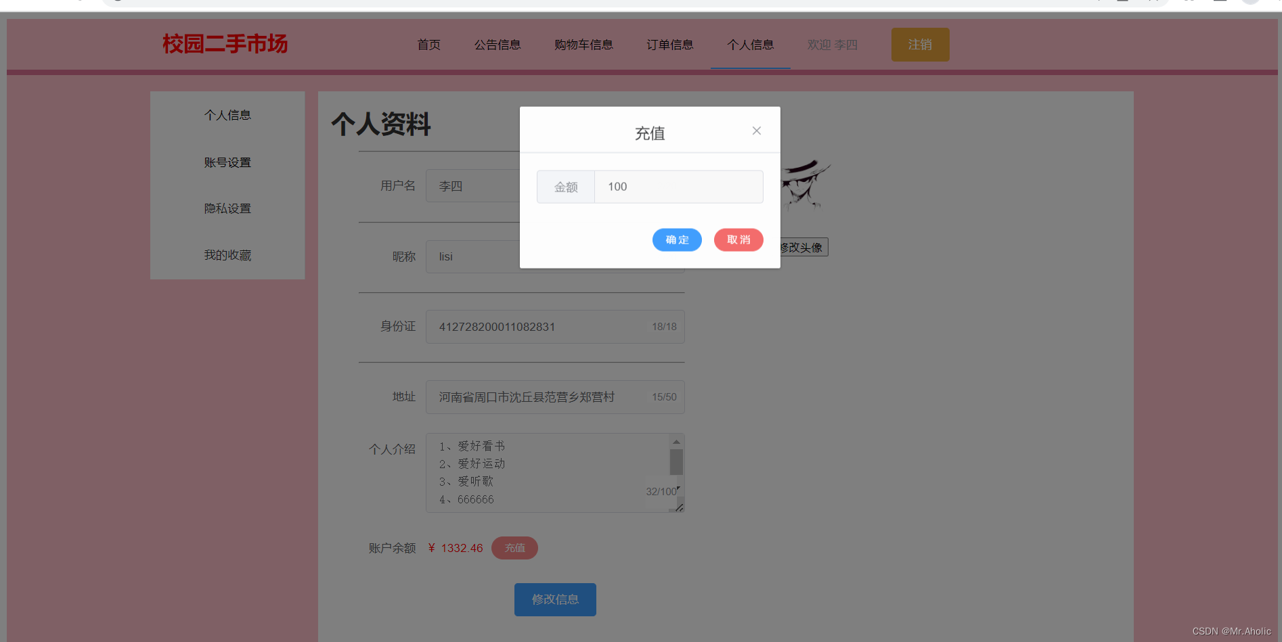The image size is (1282, 642).
Task: Select 公告信息 in the navigation bar
Action: [x=498, y=45]
